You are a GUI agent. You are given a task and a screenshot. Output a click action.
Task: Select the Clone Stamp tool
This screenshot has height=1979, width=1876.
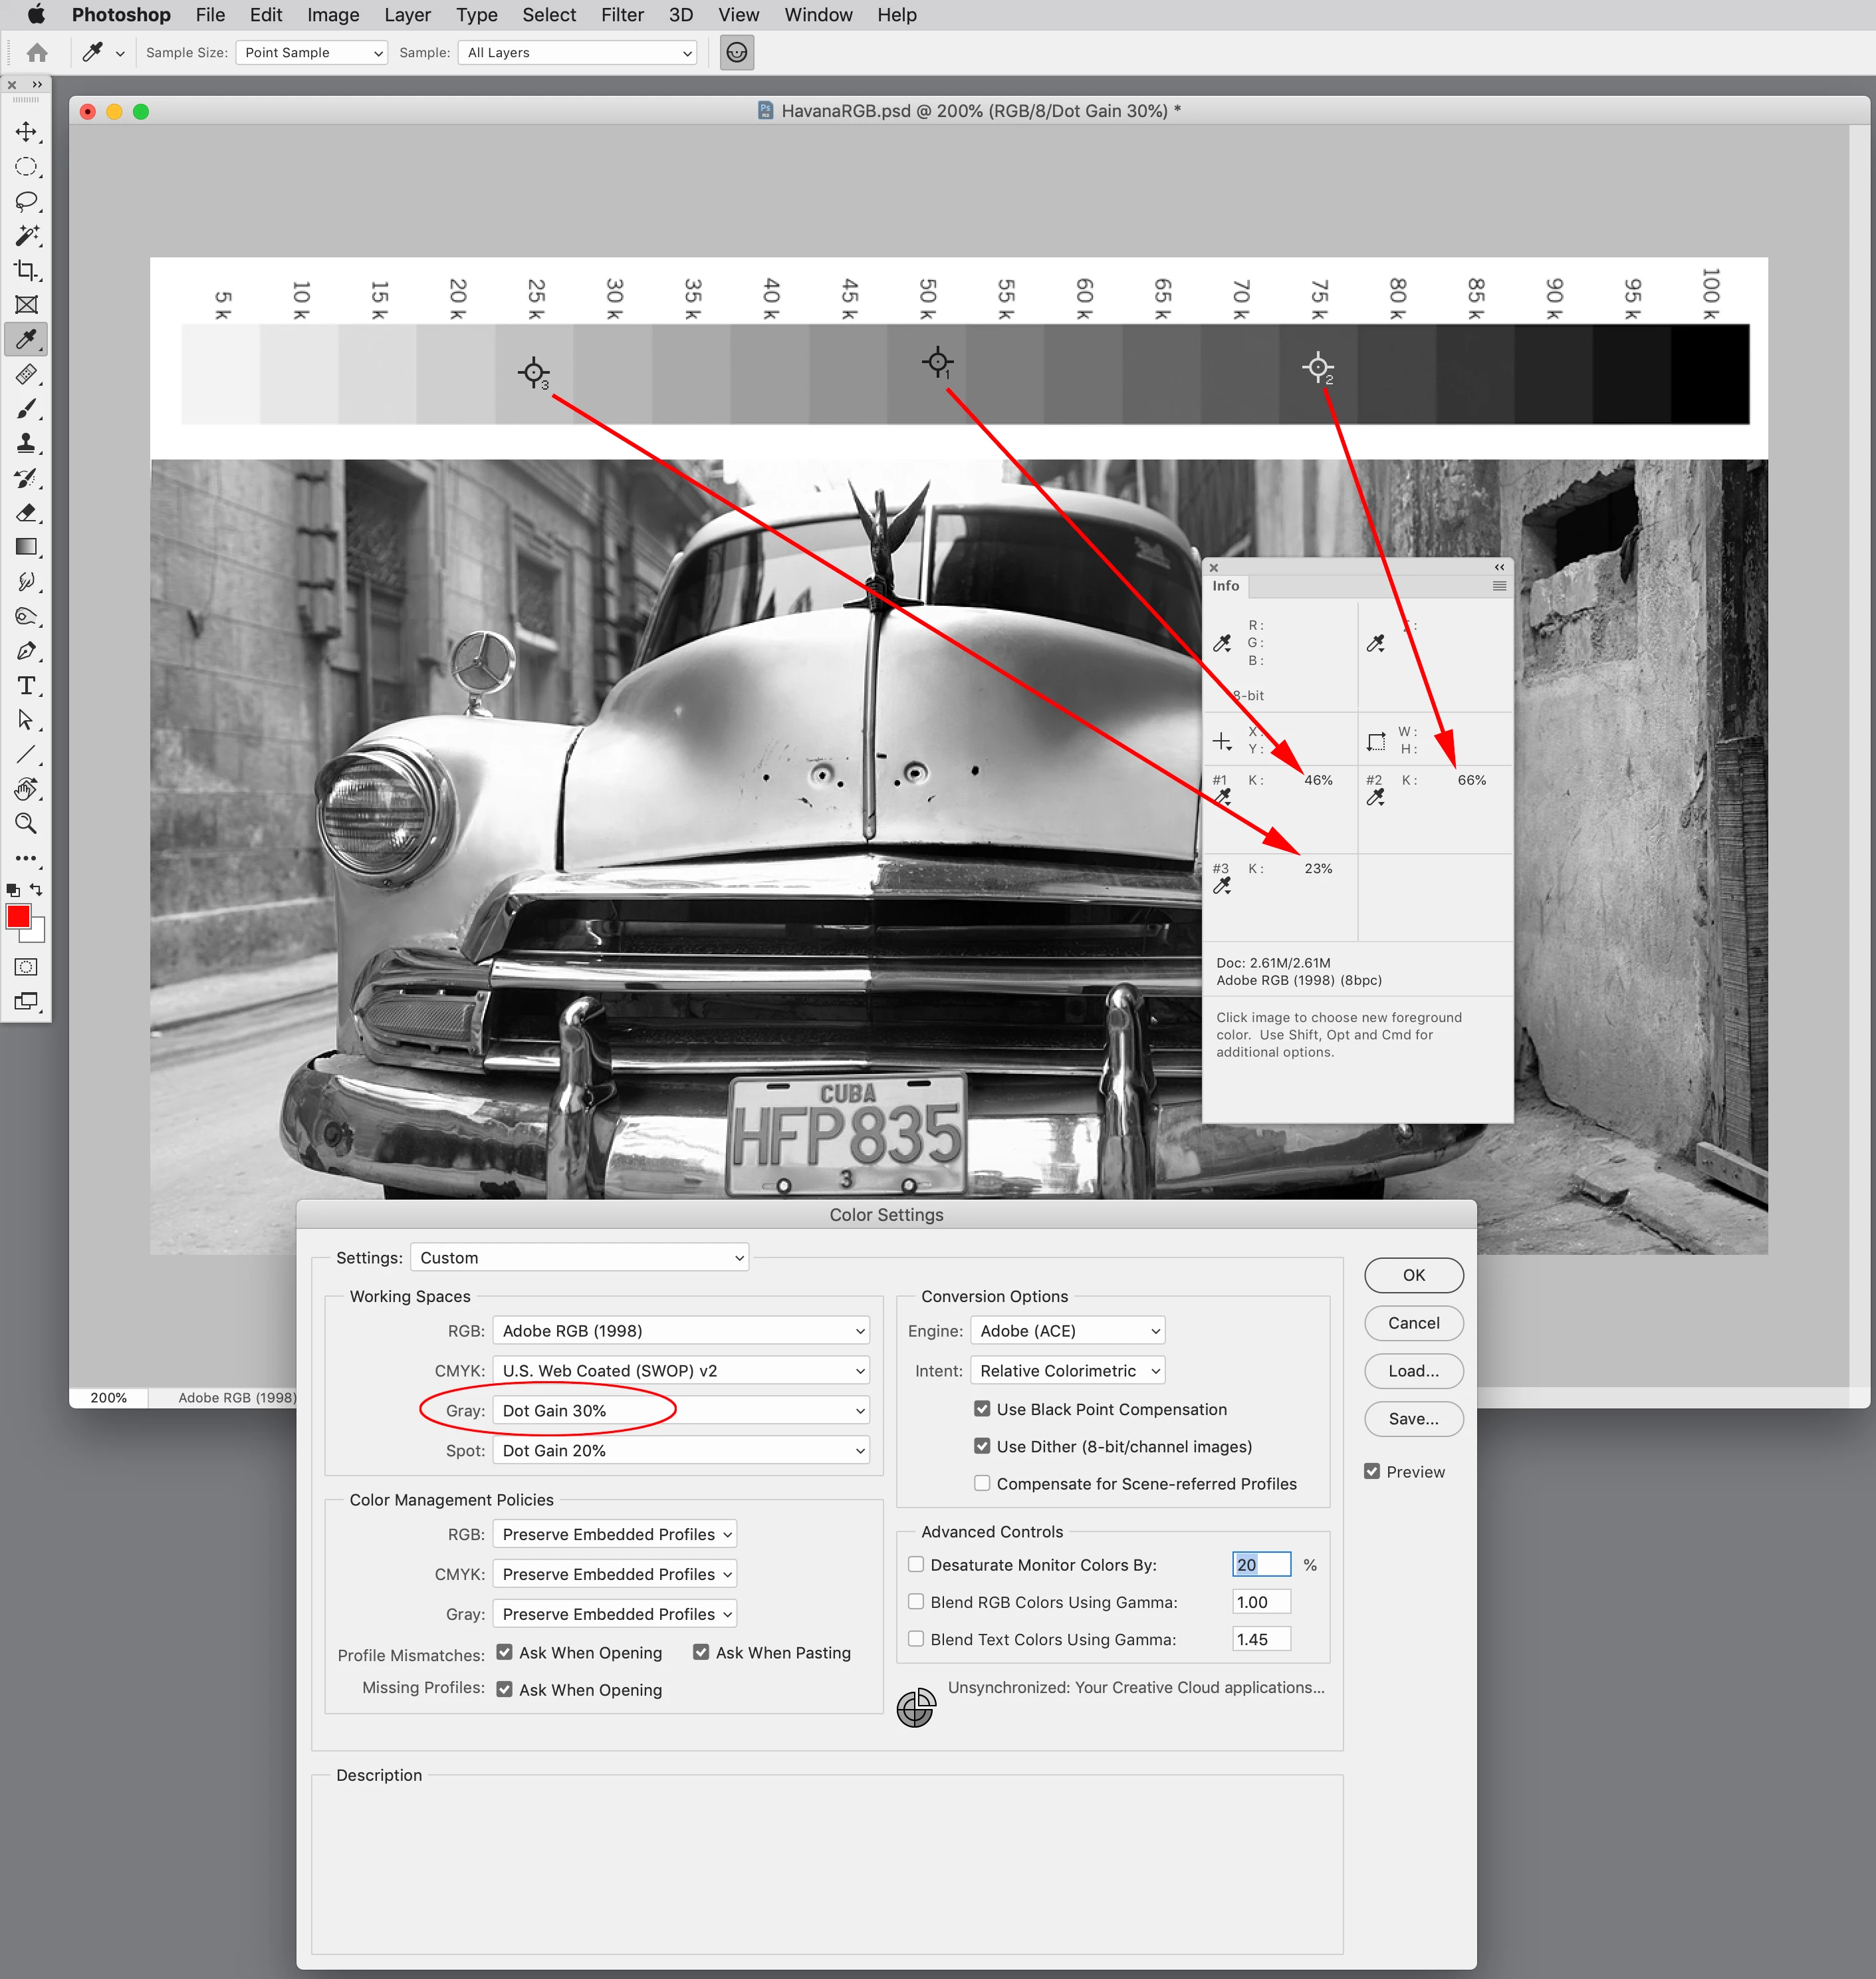pos(26,444)
